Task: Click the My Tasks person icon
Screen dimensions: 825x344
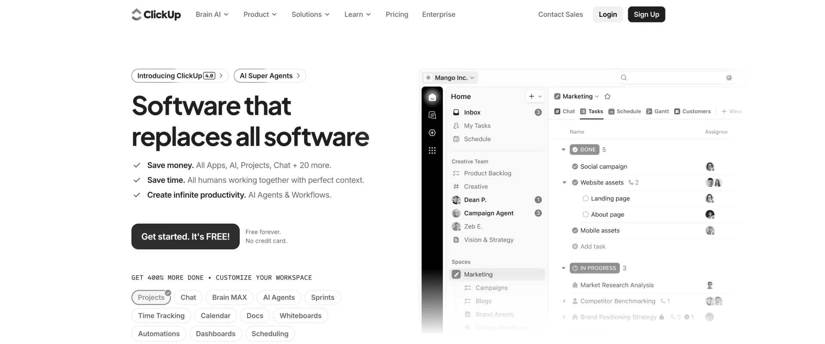Action: (x=456, y=126)
